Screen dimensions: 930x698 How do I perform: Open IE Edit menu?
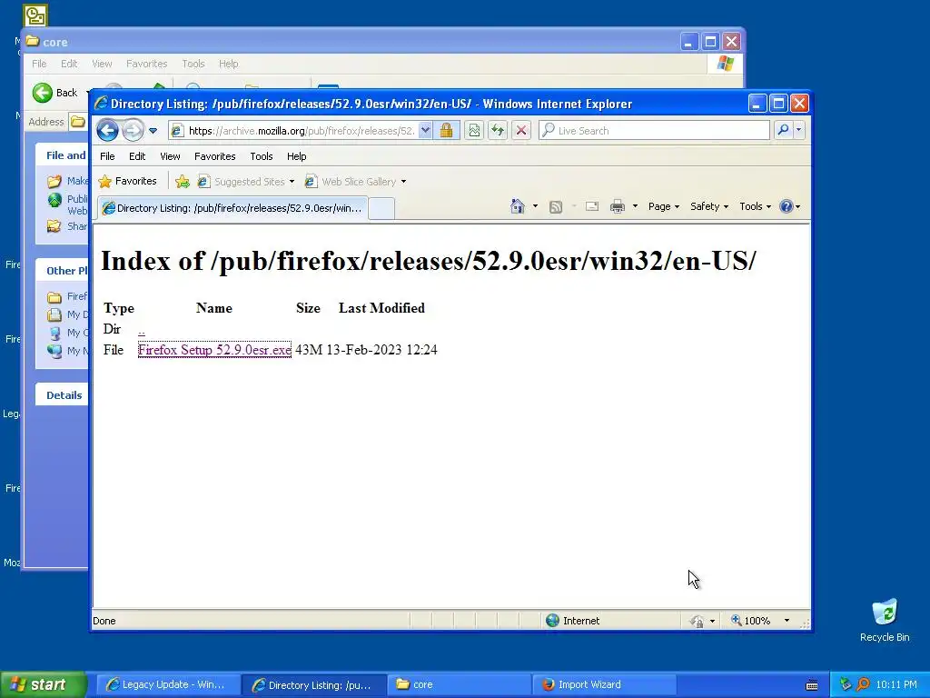click(x=137, y=156)
